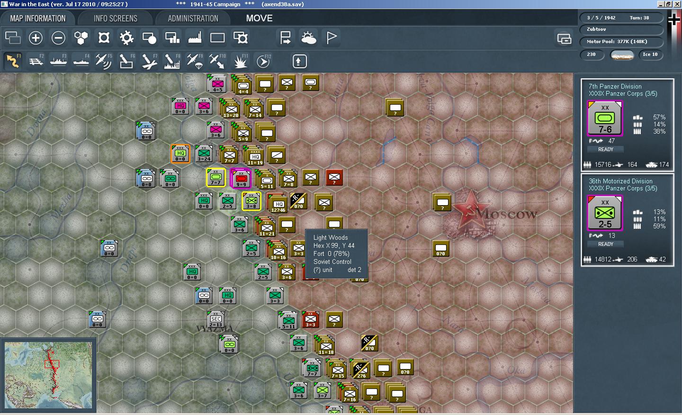This screenshot has height=415, width=682.
Task: Show weather with the sun and cloud icon
Action: point(308,37)
